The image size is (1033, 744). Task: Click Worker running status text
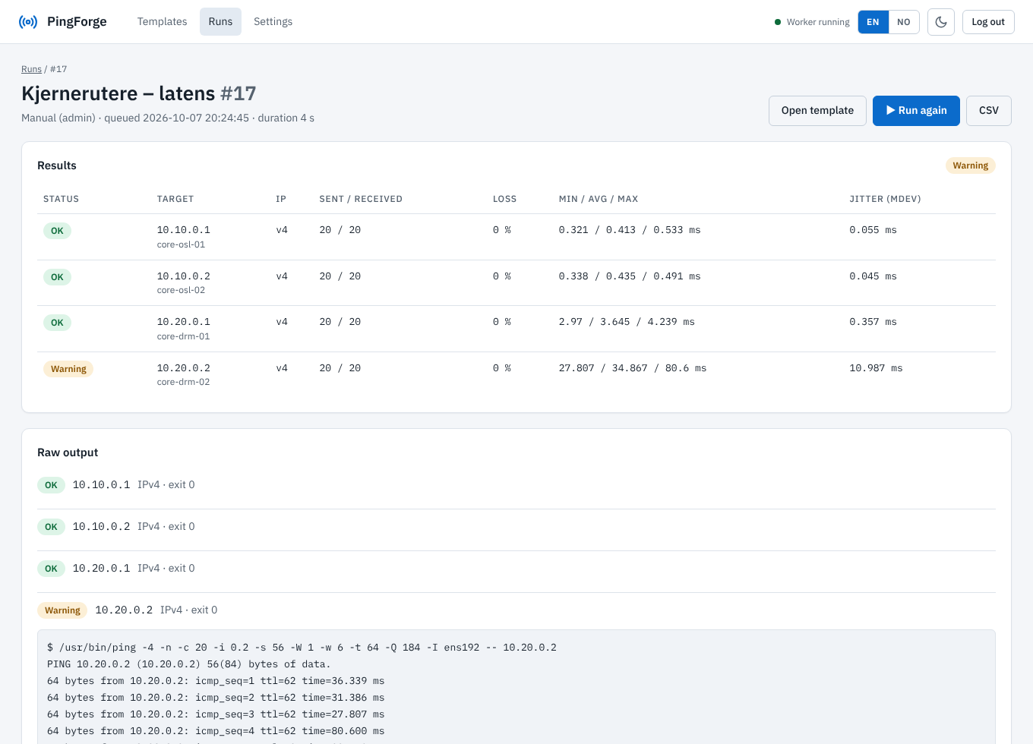tap(818, 22)
